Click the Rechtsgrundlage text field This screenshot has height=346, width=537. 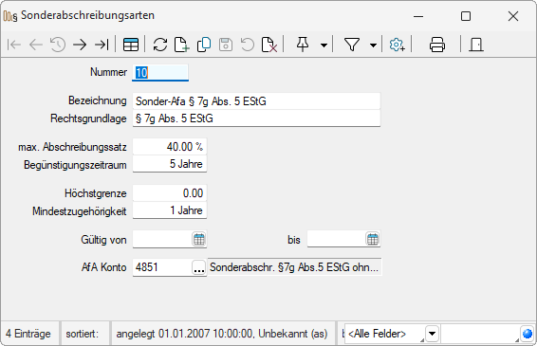pyautogui.click(x=256, y=118)
